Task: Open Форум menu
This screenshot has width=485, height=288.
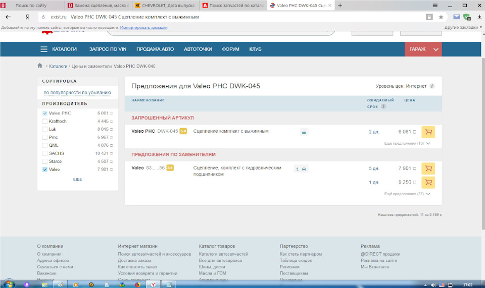Action: 230,49
